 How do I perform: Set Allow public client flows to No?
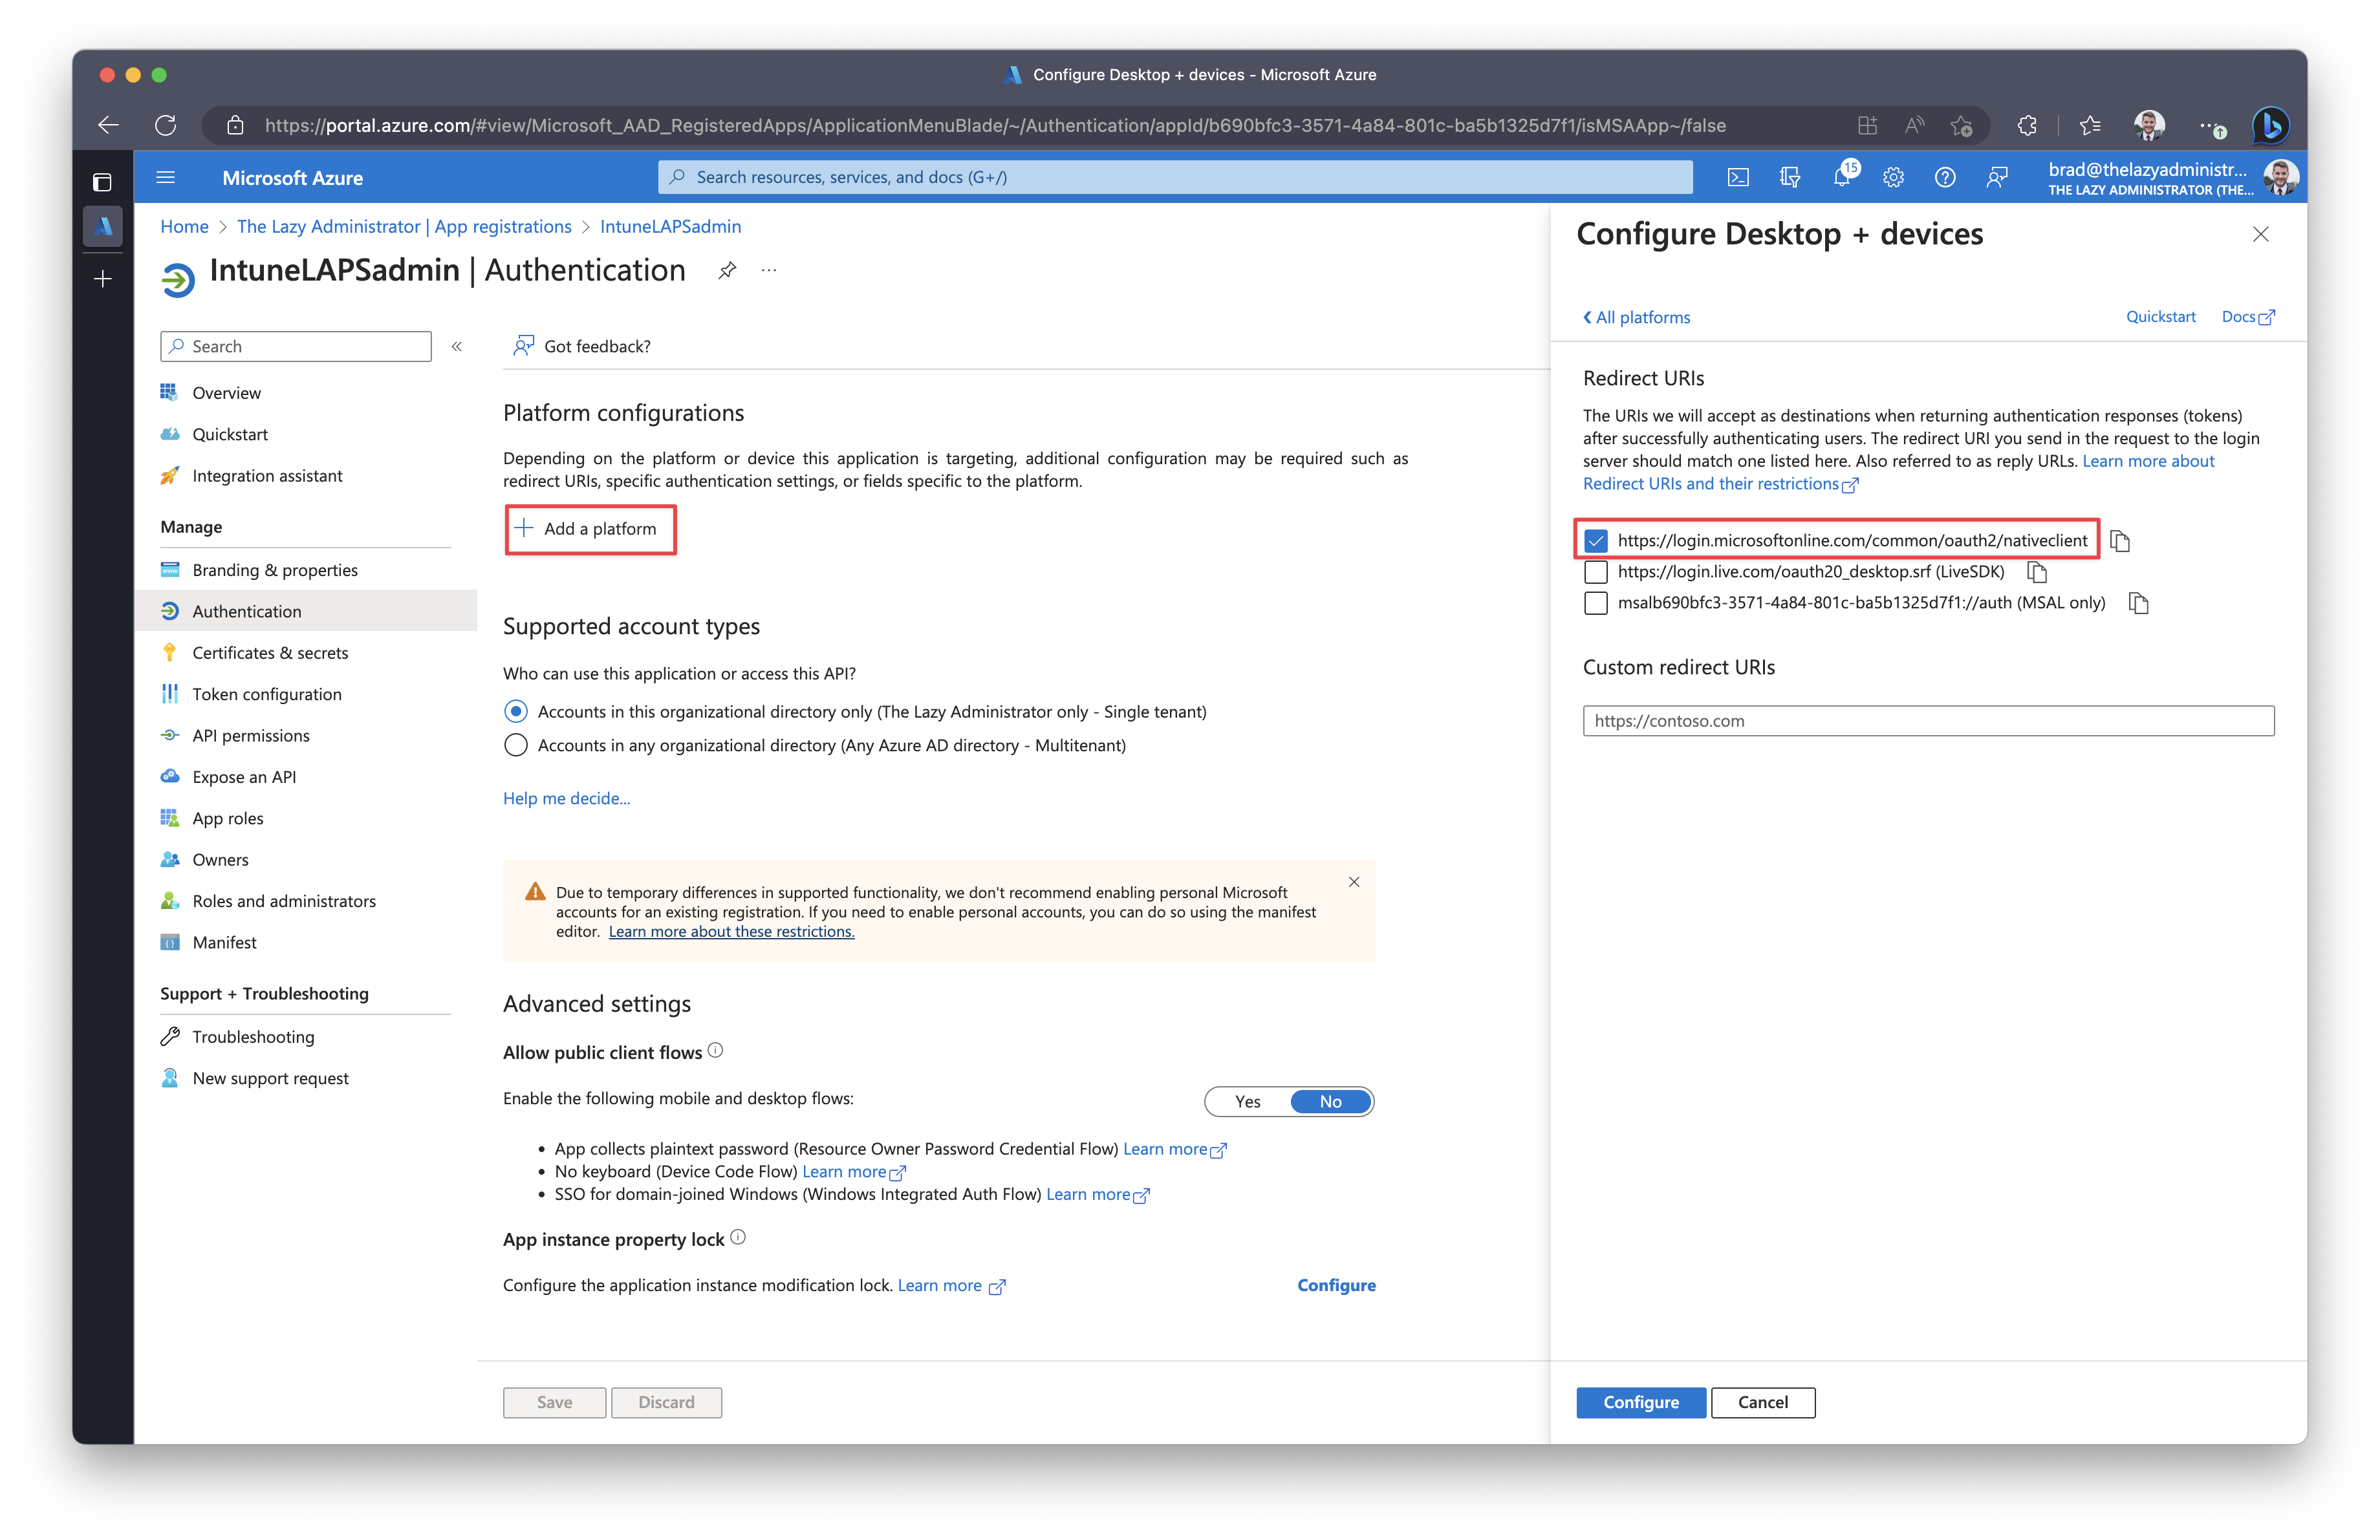click(x=1330, y=1101)
